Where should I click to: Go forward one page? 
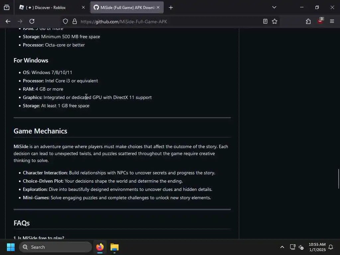point(20,21)
